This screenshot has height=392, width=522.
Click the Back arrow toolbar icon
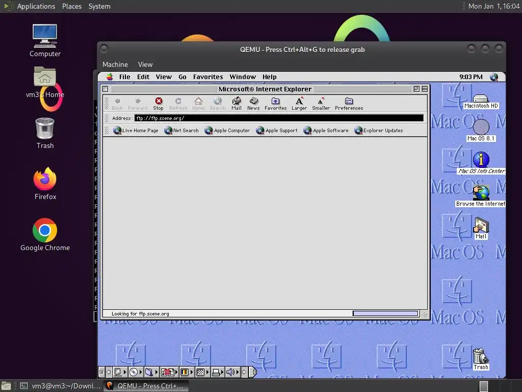(x=117, y=103)
